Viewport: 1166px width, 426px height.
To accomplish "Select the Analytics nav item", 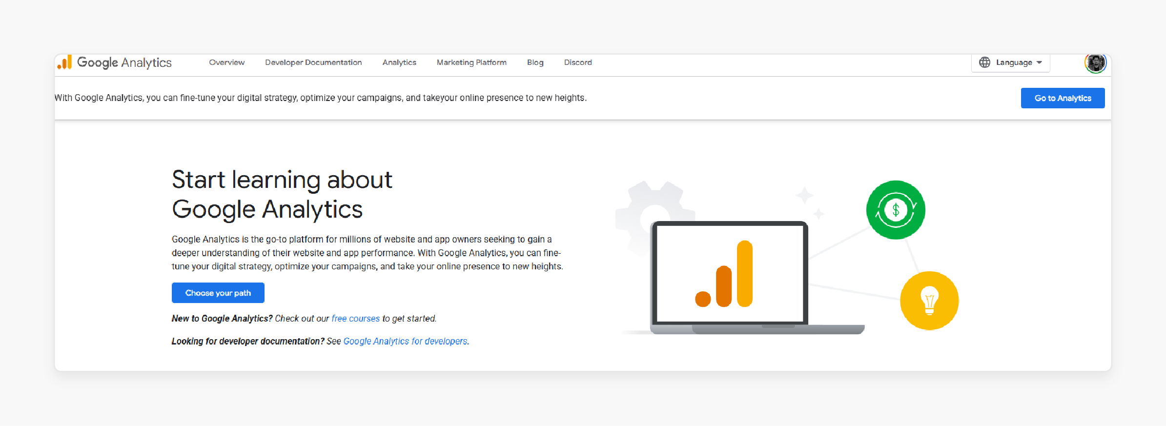I will click(x=399, y=62).
